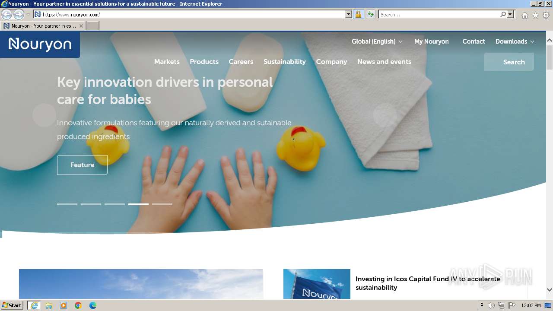
Task: Open the Sustainability menu item
Action: (x=284, y=62)
